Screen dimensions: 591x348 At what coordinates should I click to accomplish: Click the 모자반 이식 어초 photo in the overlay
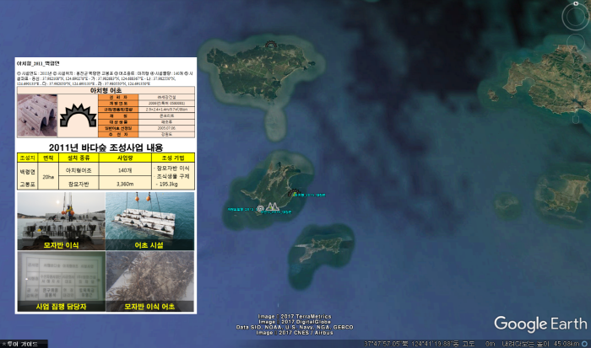[x=150, y=281]
